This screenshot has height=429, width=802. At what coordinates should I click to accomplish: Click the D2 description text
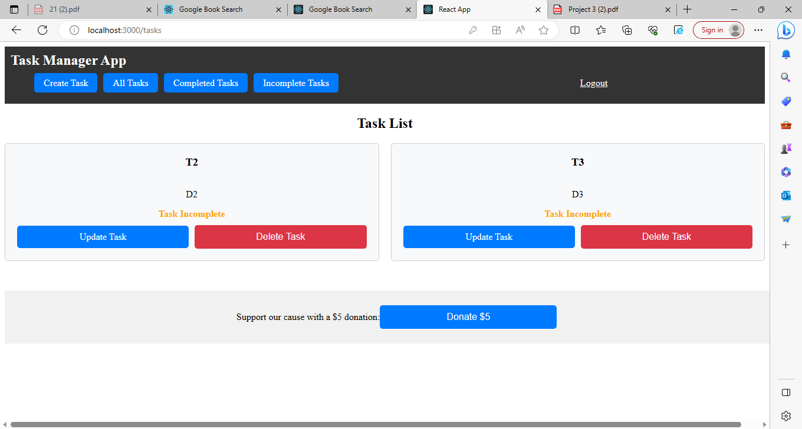(x=192, y=194)
